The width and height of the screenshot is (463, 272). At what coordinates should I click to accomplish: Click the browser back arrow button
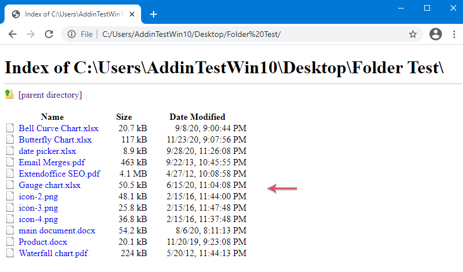pyautogui.click(x=13, y=34)
